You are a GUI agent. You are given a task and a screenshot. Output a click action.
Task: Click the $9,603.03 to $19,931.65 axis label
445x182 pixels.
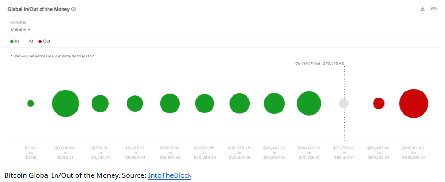coord(170,153)
